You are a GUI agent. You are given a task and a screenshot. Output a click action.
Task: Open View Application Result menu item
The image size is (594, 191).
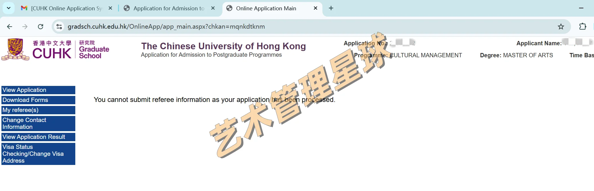(38, 137)
